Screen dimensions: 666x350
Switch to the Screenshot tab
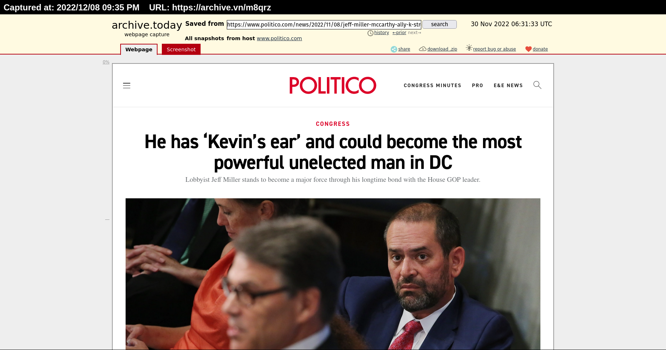(x=181, y=49)
